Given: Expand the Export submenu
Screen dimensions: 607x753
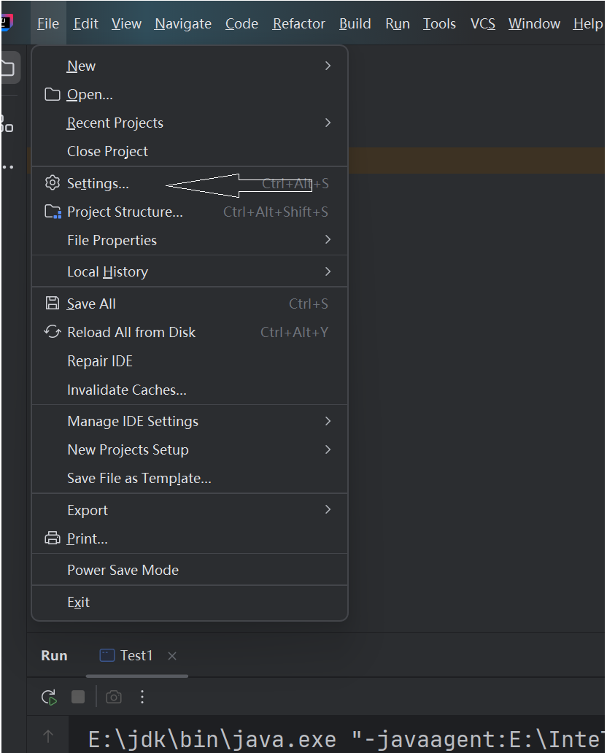Looking at the screenshot, I should 190,510.
